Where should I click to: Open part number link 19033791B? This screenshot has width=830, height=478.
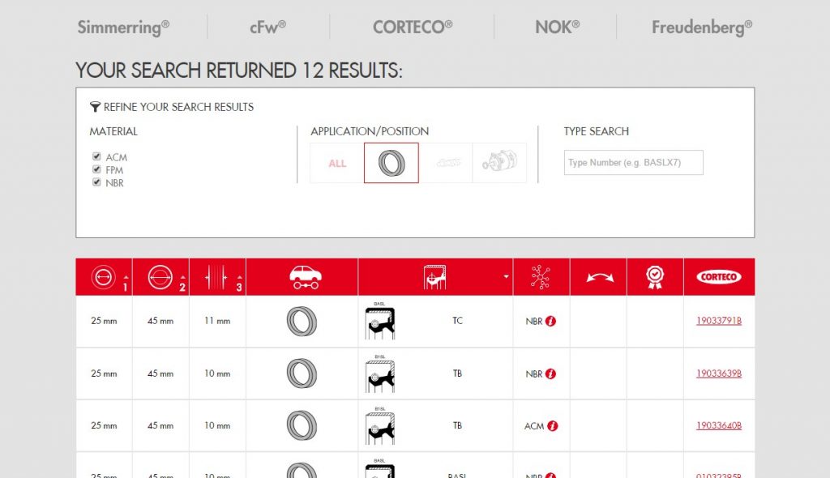(x=719, y=321)
